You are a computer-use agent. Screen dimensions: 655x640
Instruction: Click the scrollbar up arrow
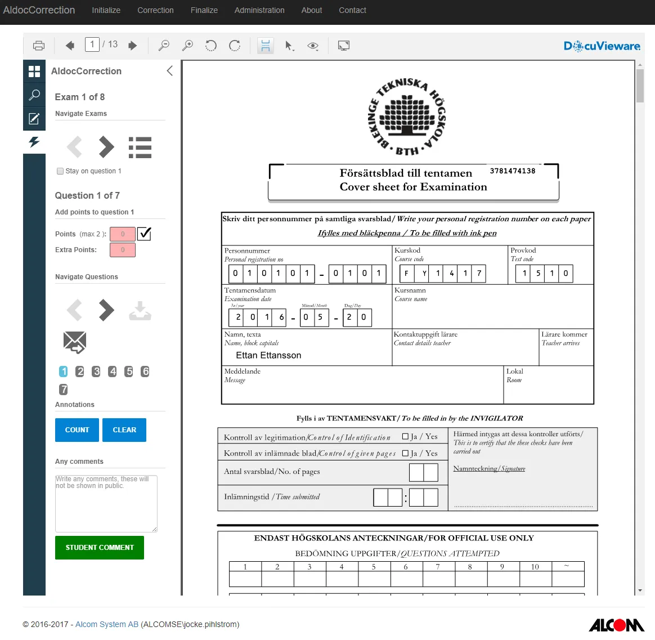pyautogui.click(x=640, y=65)
